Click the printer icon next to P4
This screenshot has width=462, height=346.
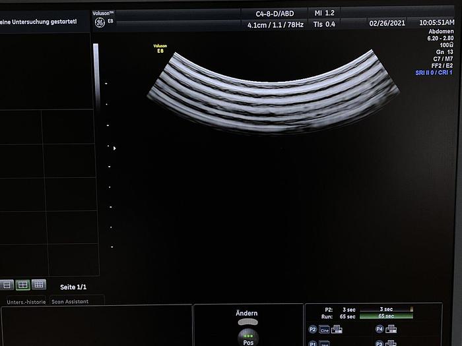391,329
